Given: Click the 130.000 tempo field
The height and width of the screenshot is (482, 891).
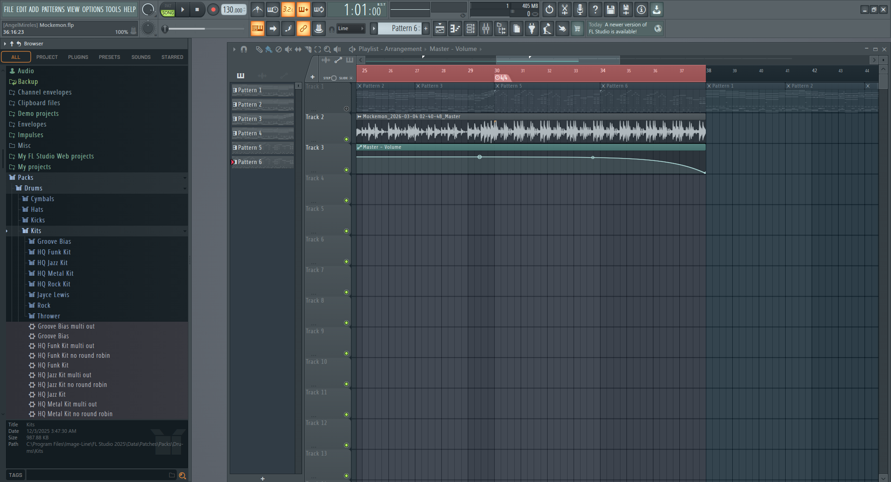Looking at the screenshot, I should 234,9.
